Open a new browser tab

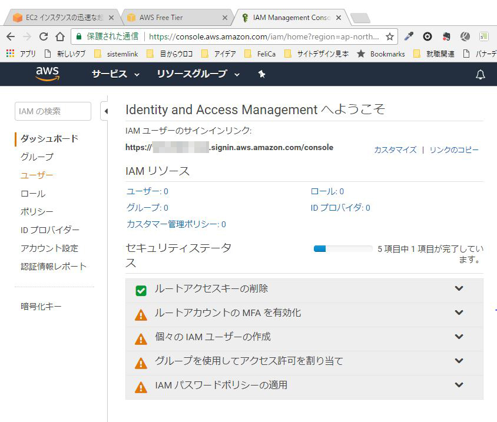(360, 18)
